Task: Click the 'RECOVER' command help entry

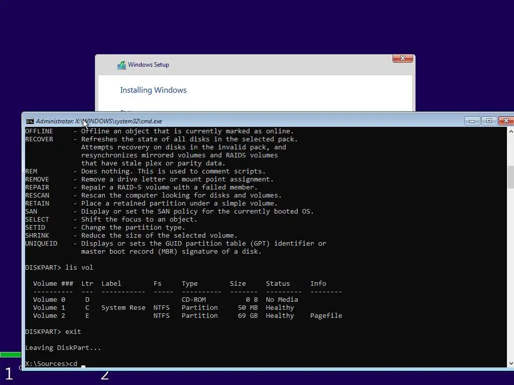Action: click(x=161, y=151)
